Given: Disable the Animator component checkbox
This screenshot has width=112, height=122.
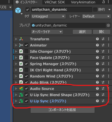Looking at the screenshot, I should [x=26, y=45].
